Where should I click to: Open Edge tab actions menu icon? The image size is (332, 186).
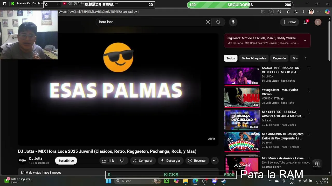click(4, 4)
